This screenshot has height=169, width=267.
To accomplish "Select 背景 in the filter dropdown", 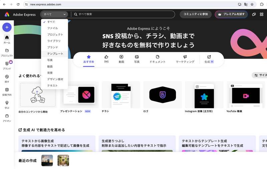I will [54, 73].
